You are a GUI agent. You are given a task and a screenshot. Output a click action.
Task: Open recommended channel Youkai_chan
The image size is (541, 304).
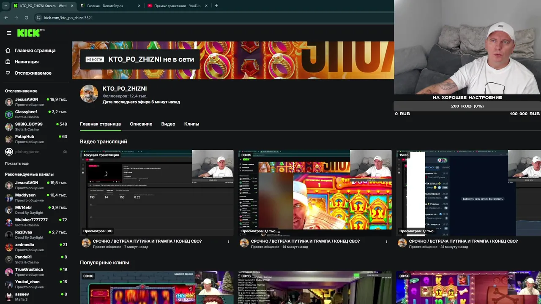coord(36,284)
